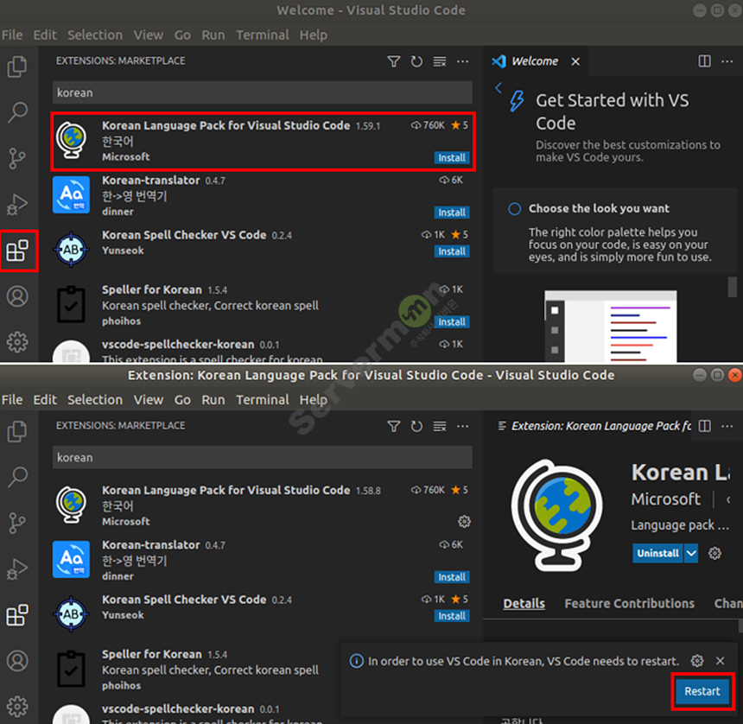743x724 pixels.
Task: Open Extensions icon in top window activity bar
Action: tap(17, 251)
